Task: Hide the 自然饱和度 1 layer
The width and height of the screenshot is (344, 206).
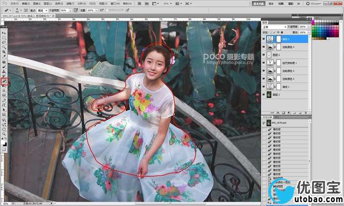Action: pyautogui.click(x=263, y=63)
